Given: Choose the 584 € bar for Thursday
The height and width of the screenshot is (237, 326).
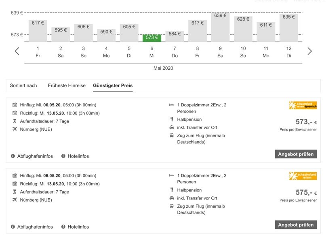Looking at the screenshot, I should [x=175, y=36].
